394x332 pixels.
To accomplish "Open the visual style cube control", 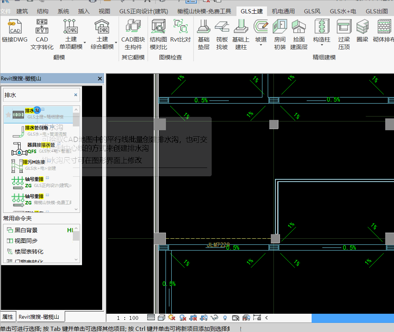I will (x=161, y=318).
